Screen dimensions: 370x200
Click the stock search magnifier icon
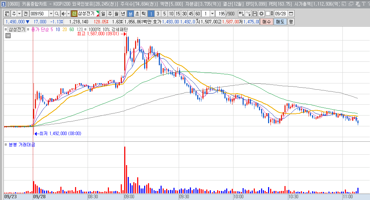coord(57,14)
